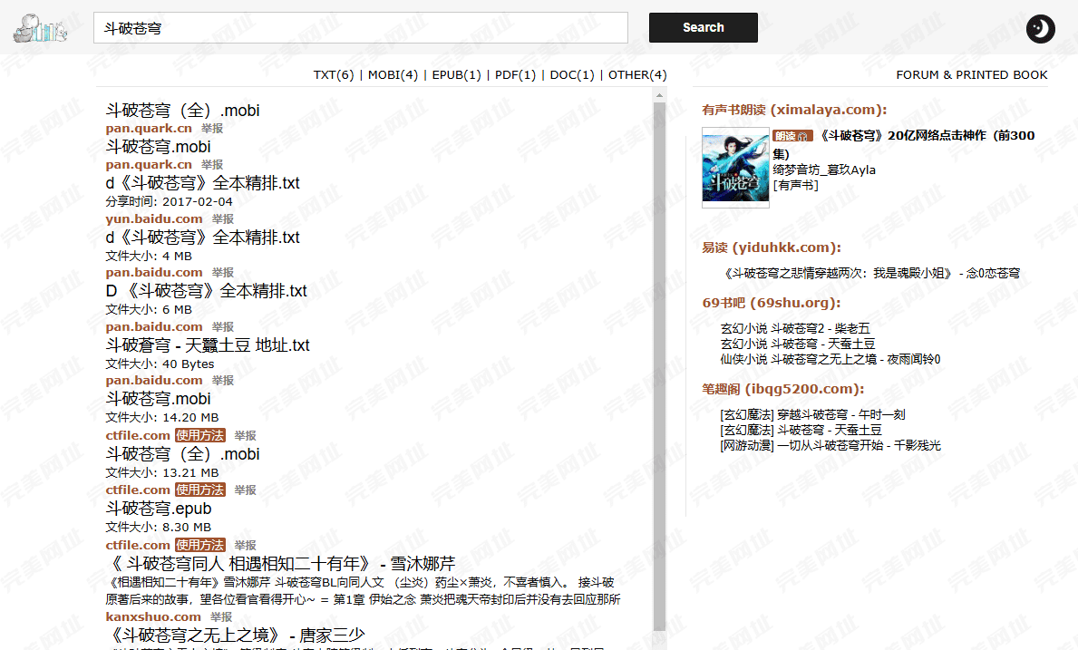Open 玄幻小说 斗破苍穹 - 天蚕土豆
Screen dimensions: 1078x650
point(798,344)
